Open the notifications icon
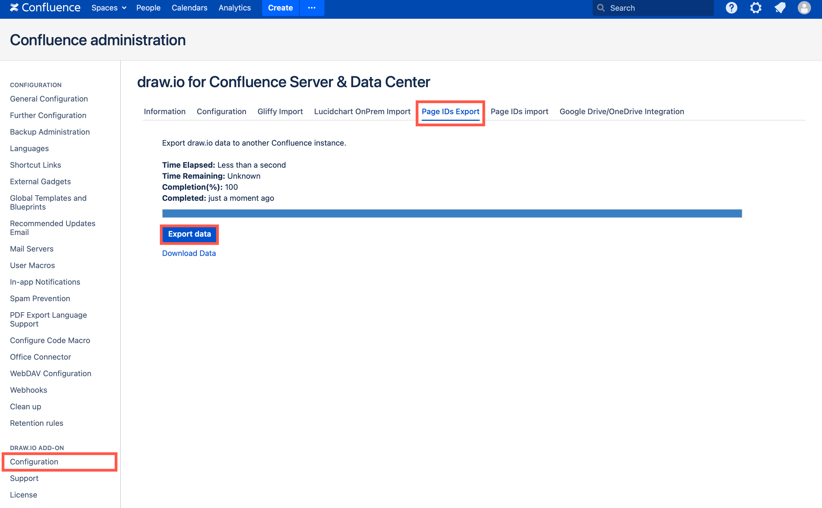Viewport: 822px width, 508px height. (780, 8)
